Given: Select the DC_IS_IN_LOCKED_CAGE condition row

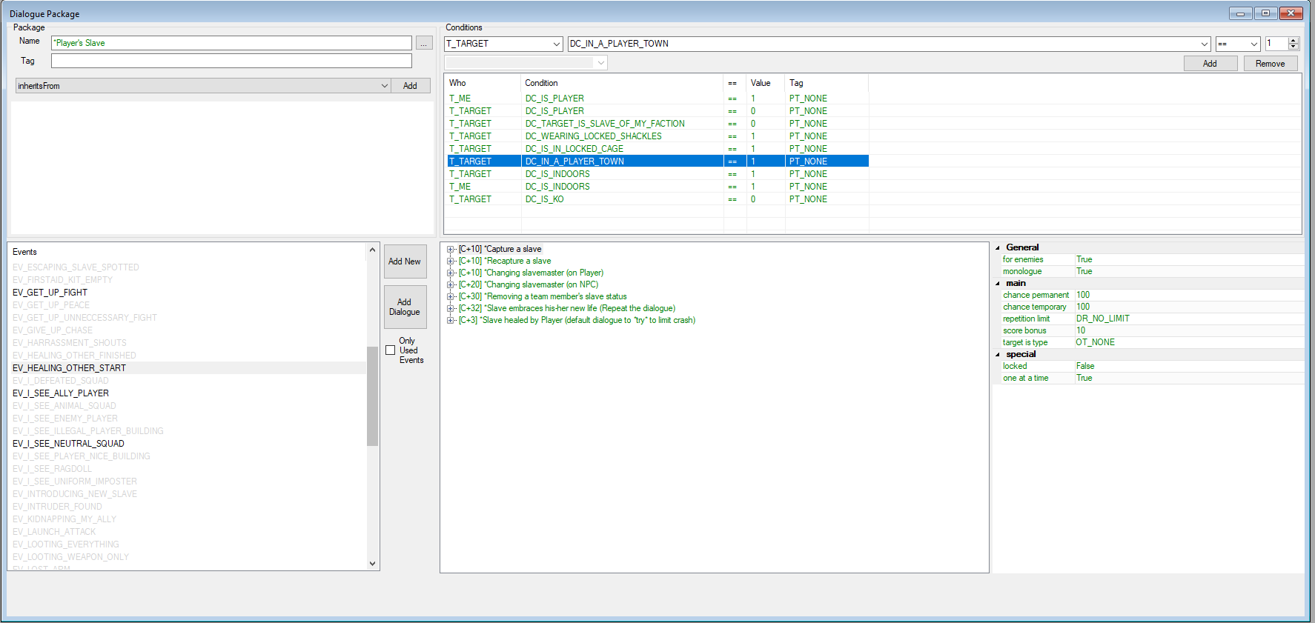Looking at the screenshot, I should (x=657, y=149).
